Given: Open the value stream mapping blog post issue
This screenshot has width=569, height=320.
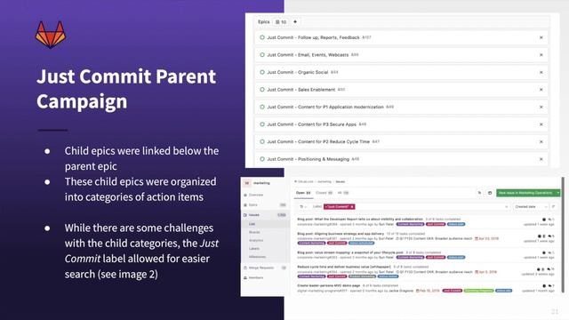Looking at the screenshot, I should (350, 252).
